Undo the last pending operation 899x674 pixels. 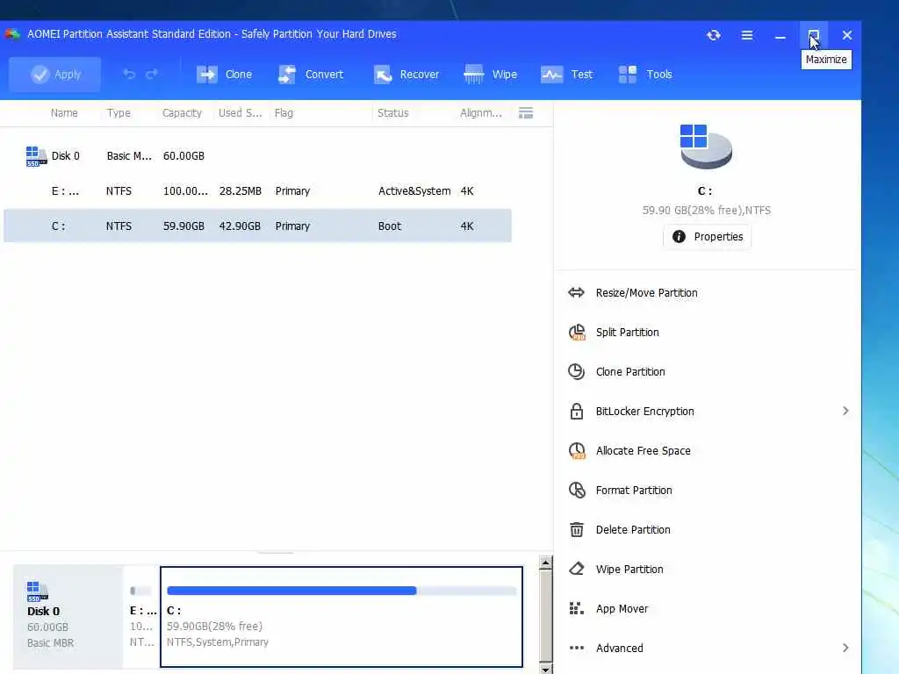(x=129, y=75)
